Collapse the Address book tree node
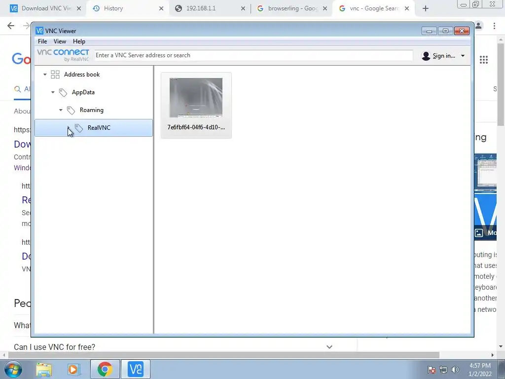Image resolution: width=505 pixels, height=379 pixels. click(45, 75)
